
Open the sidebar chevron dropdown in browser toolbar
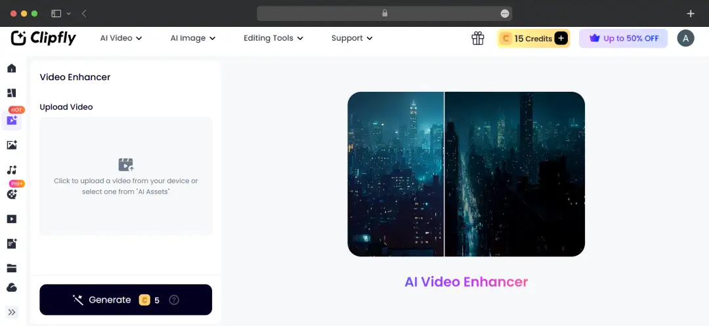(x=69, y=14)
